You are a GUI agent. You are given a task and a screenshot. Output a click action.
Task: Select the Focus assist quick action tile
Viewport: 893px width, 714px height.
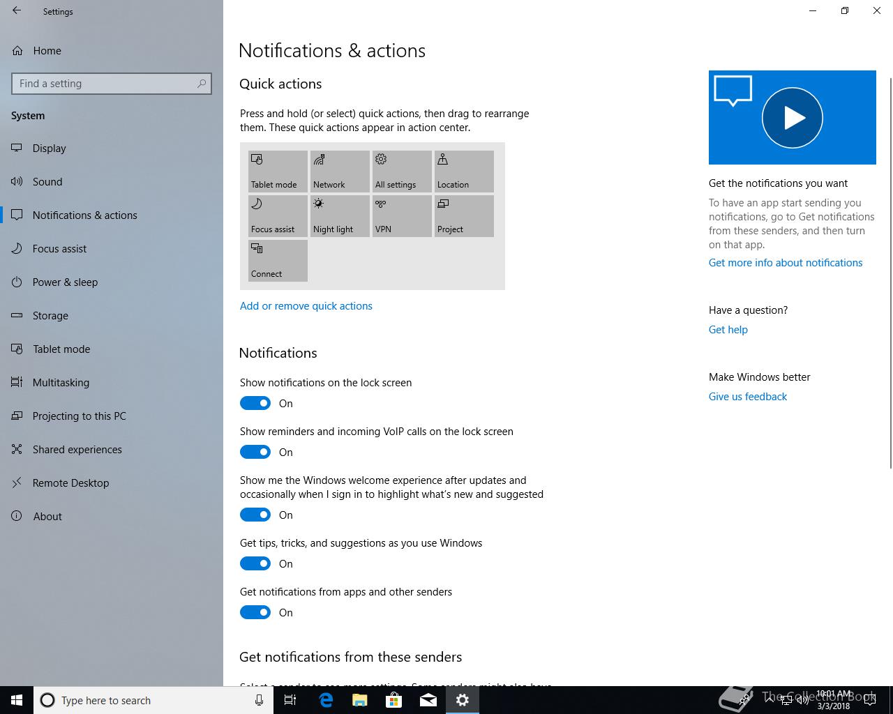[278, 216]
